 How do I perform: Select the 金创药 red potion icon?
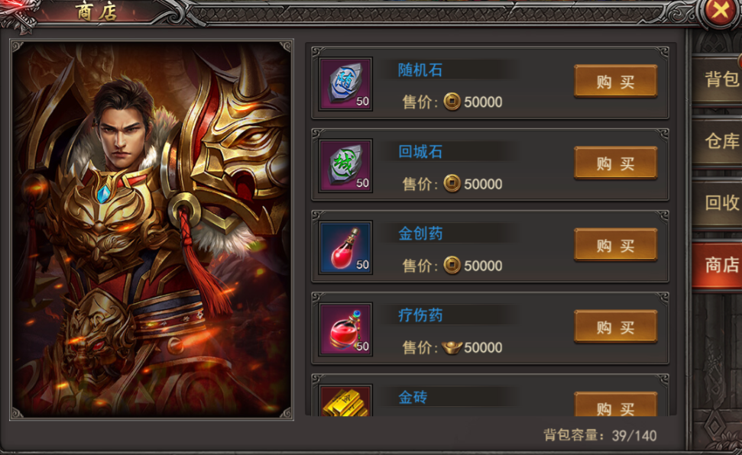pos(345,248)
